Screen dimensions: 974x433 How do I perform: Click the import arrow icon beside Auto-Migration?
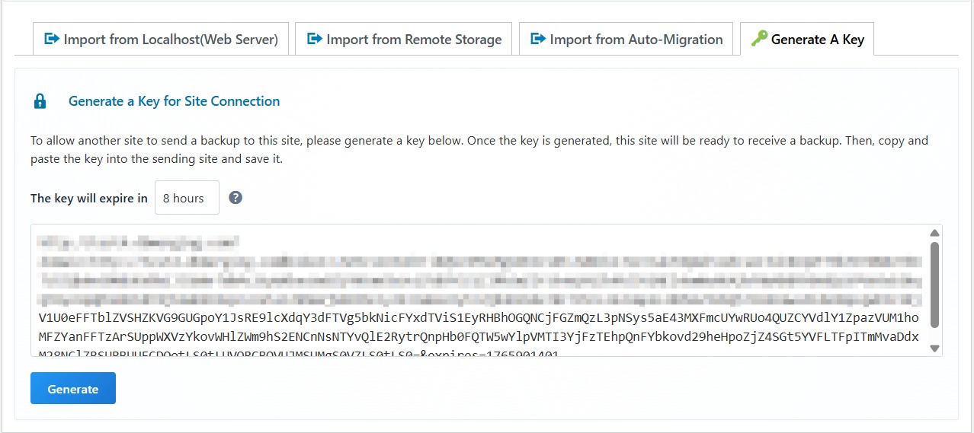pyautogui.click(x=538, y=39)
